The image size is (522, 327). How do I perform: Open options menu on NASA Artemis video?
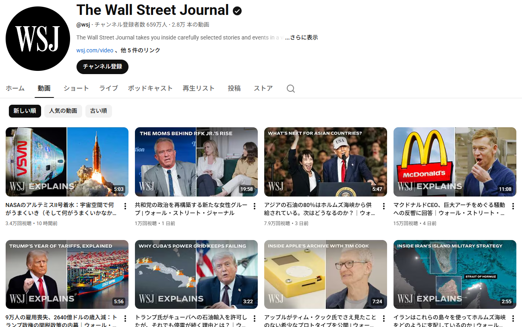pos(125,205)
